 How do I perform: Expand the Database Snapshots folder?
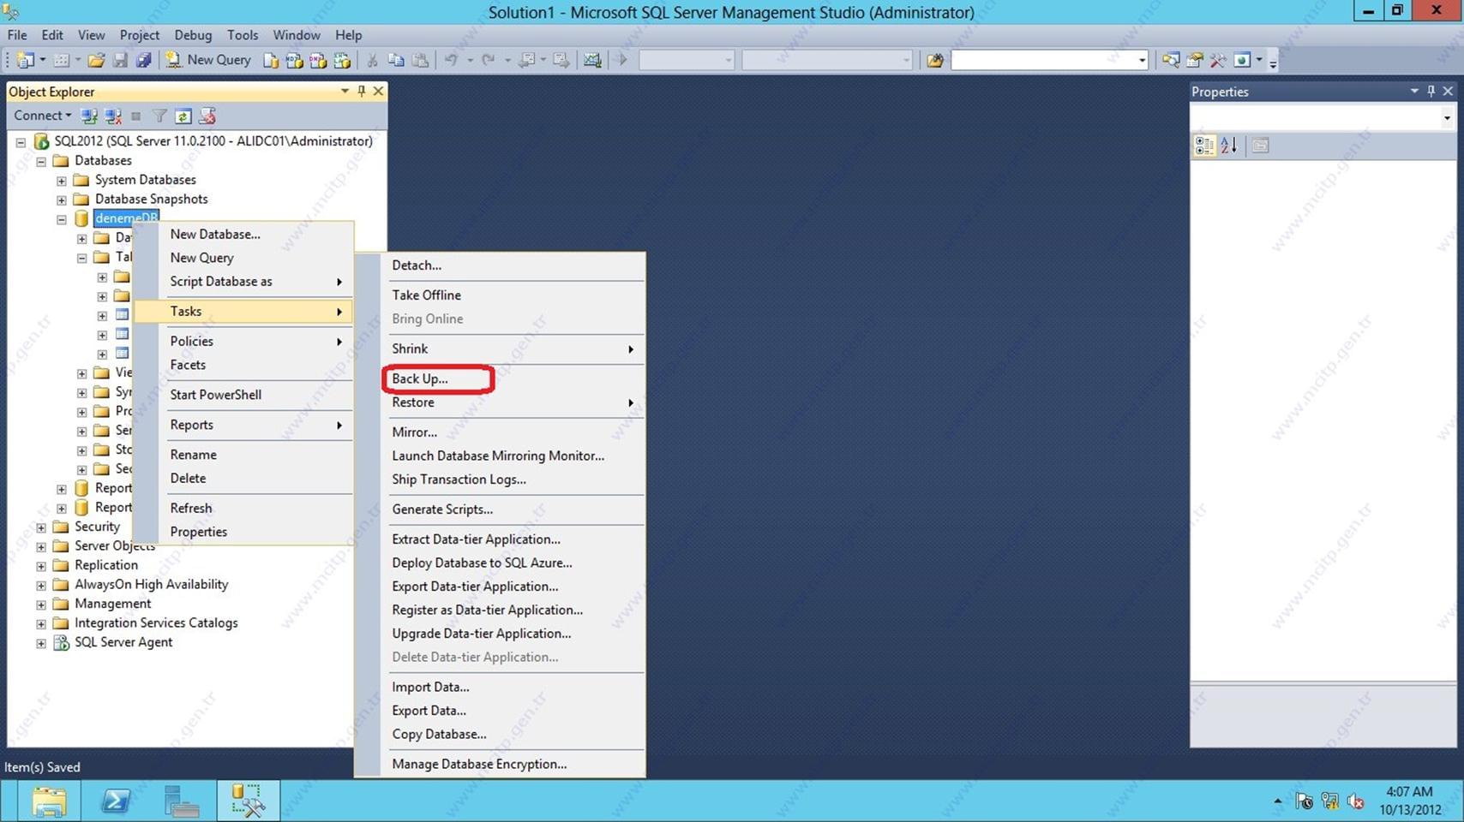point(62,200)
